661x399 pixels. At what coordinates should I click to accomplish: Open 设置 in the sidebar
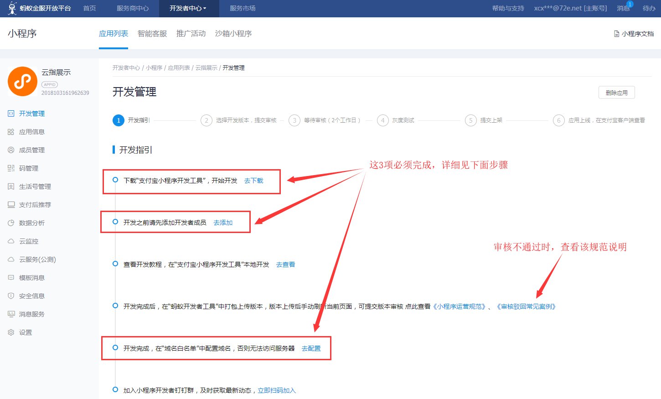point(26,332)
